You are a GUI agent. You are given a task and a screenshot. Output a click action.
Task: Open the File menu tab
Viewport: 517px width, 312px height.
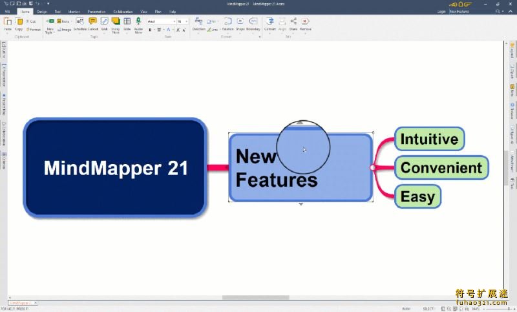7,12
